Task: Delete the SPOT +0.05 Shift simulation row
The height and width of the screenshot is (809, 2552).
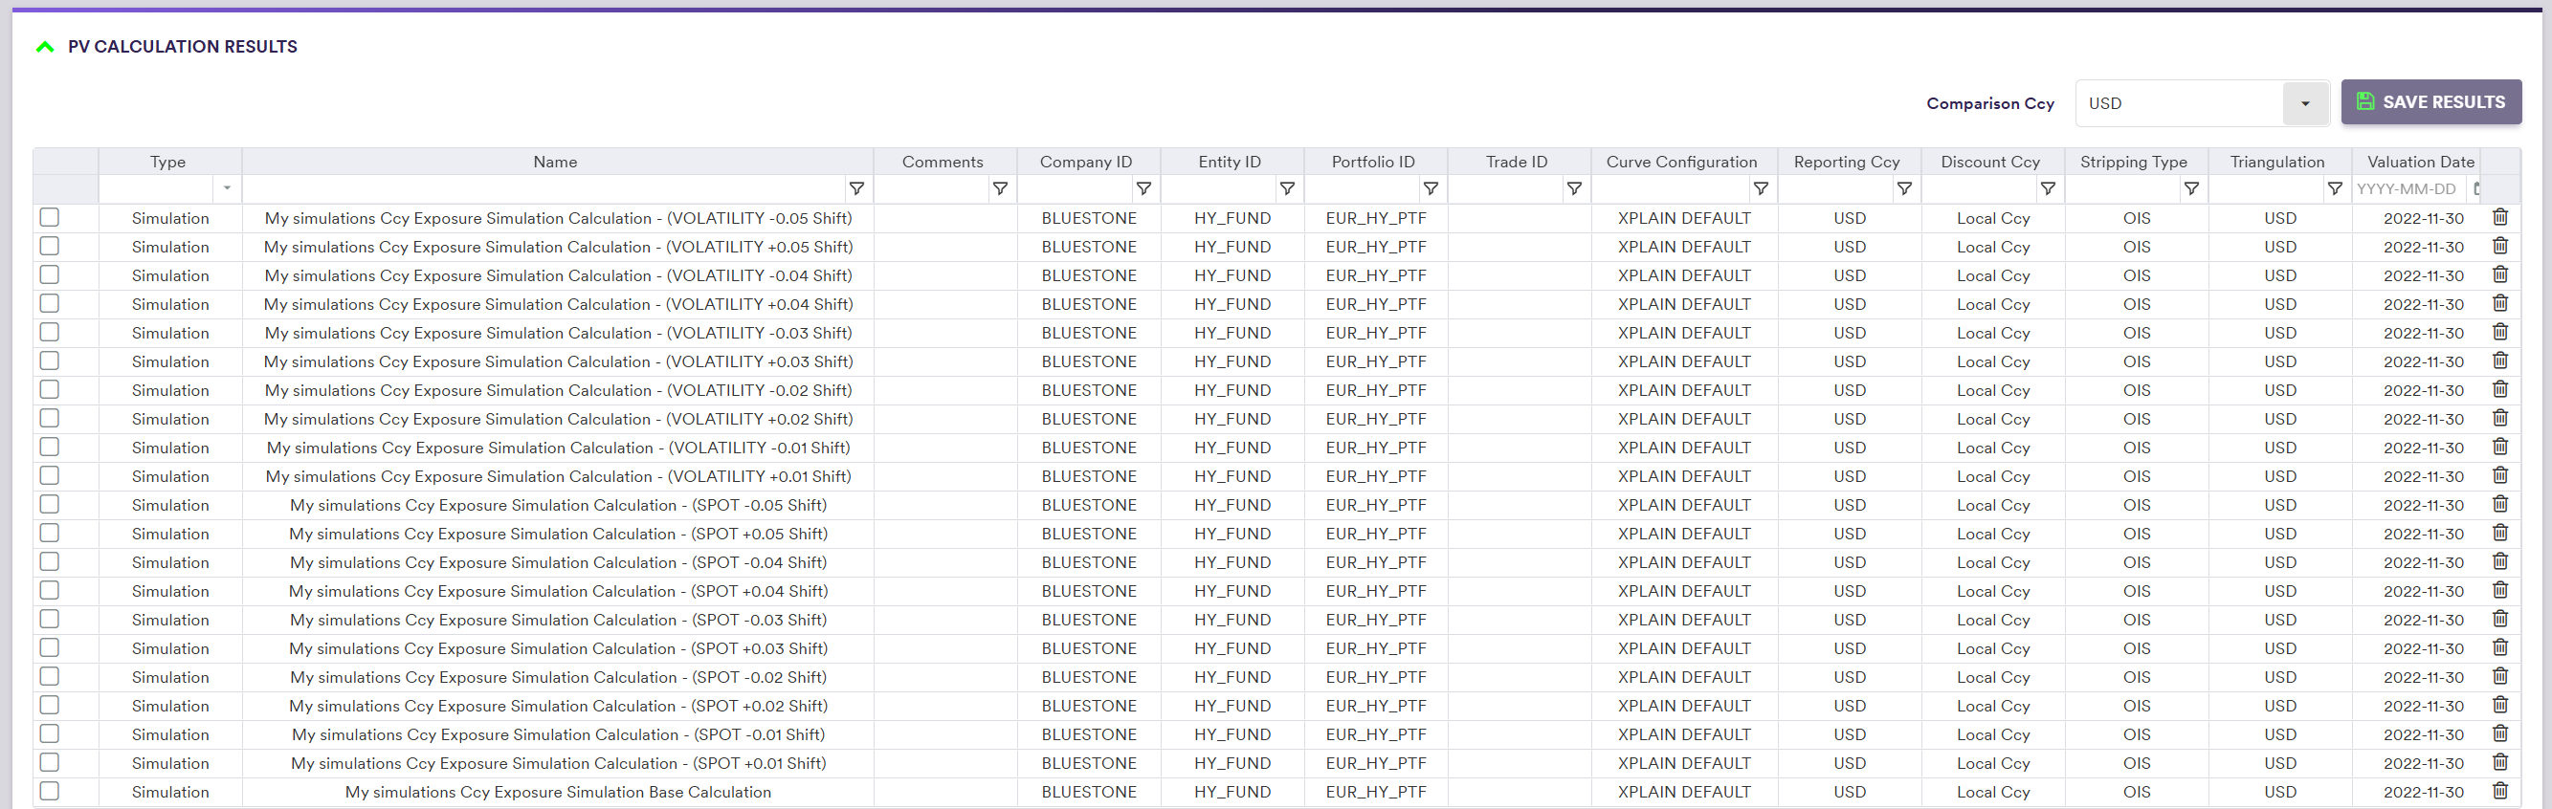Action: pos(2499,534)
